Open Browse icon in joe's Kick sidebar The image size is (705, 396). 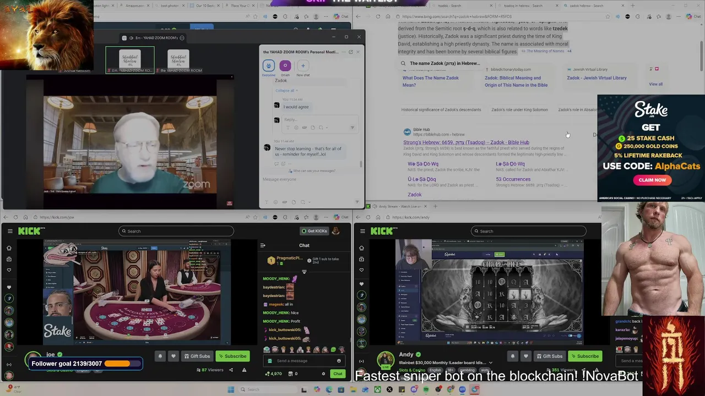[9, 259]
